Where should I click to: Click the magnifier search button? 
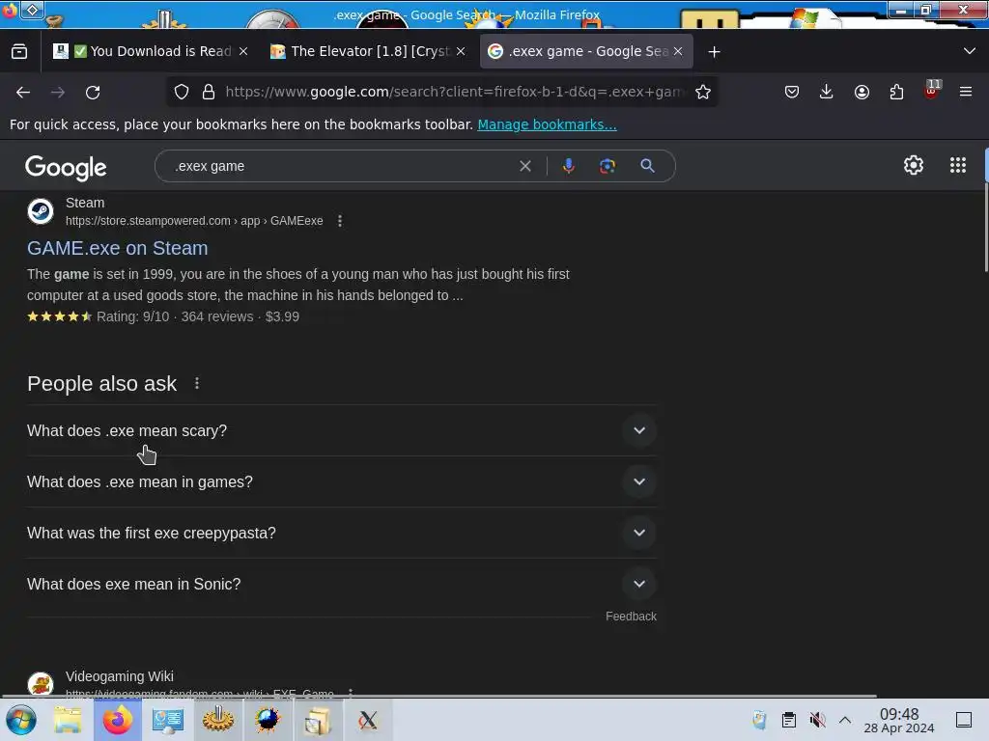[x=647, y=166]
